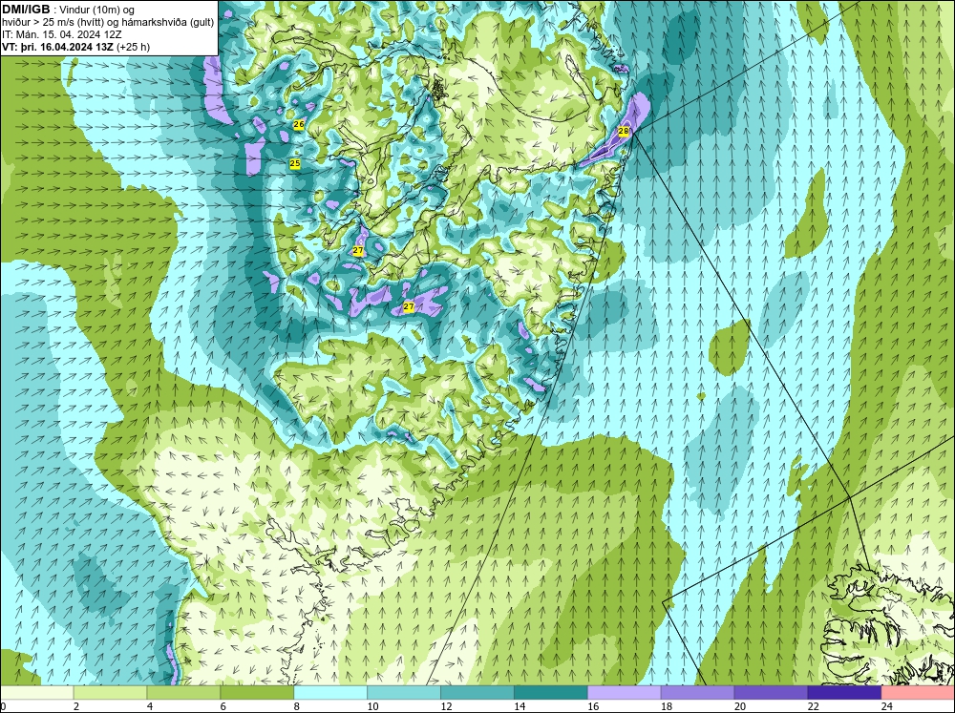
Task: Click the scale value "22"
Action: coord(813,706)
